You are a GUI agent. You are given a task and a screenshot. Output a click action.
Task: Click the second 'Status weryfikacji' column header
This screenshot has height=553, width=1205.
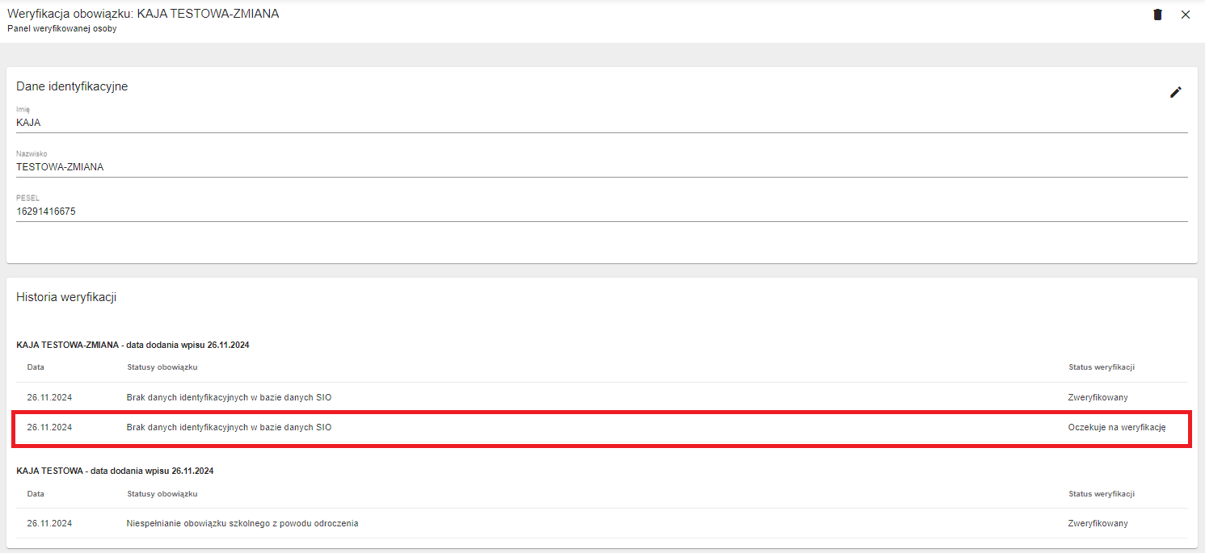click(x=1101, y=494)
